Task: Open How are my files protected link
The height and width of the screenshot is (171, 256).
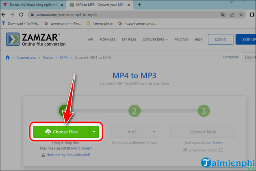Action: [x=68, y=155]
